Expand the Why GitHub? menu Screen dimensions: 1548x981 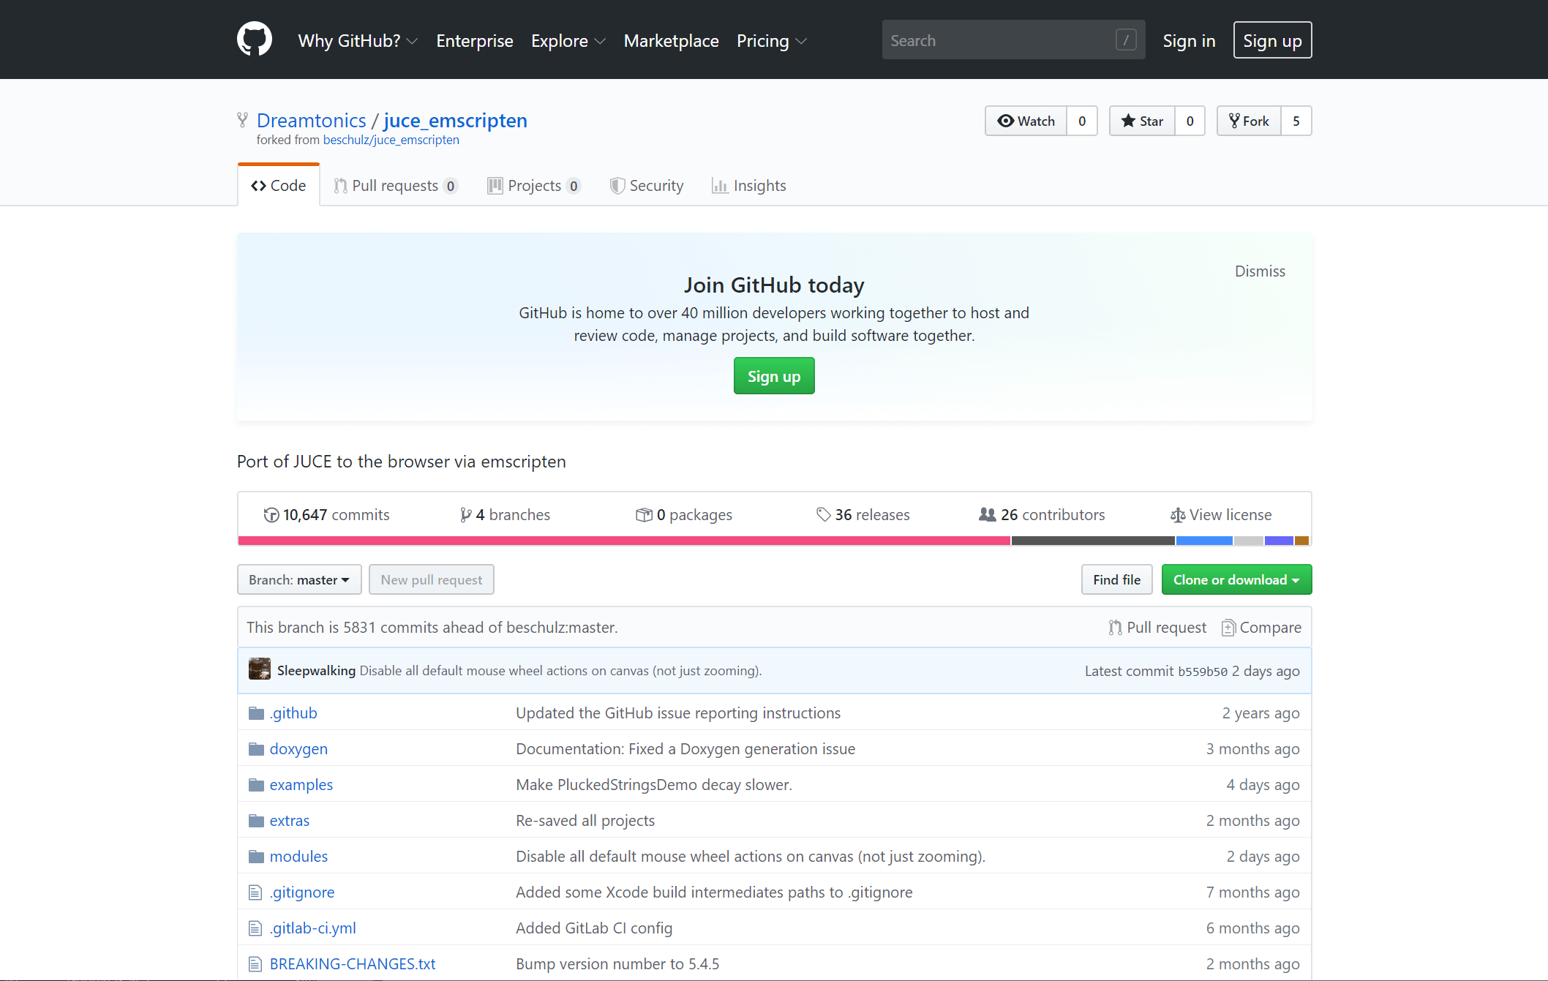coord(358,40)
